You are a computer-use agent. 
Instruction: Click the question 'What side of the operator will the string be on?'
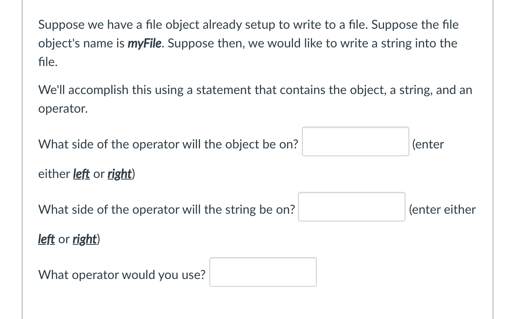tap(166, 209)
